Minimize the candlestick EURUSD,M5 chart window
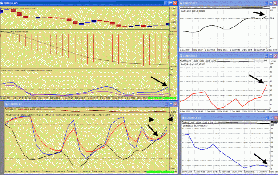 pos(166,3)
